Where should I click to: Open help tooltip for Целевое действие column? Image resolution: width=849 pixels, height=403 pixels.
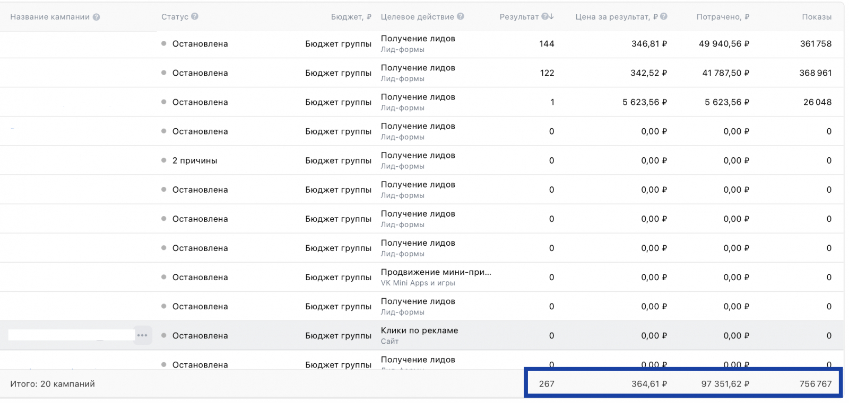click(x=461, y=16)
